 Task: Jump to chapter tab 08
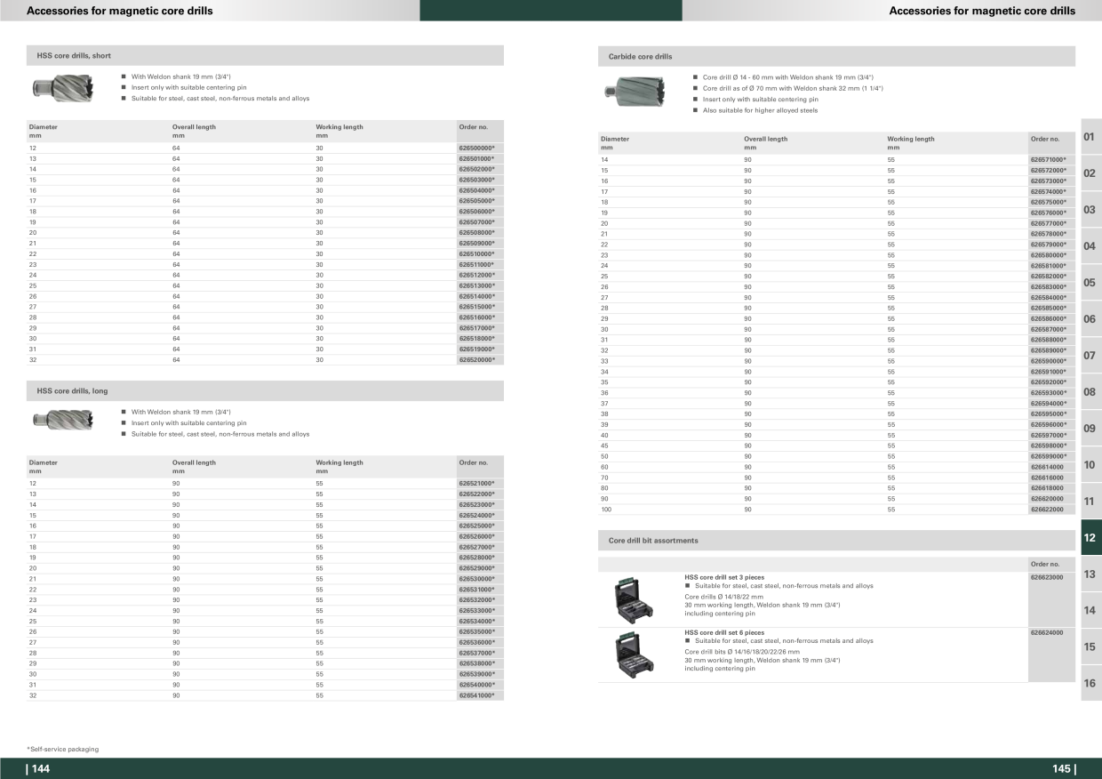1090,392
